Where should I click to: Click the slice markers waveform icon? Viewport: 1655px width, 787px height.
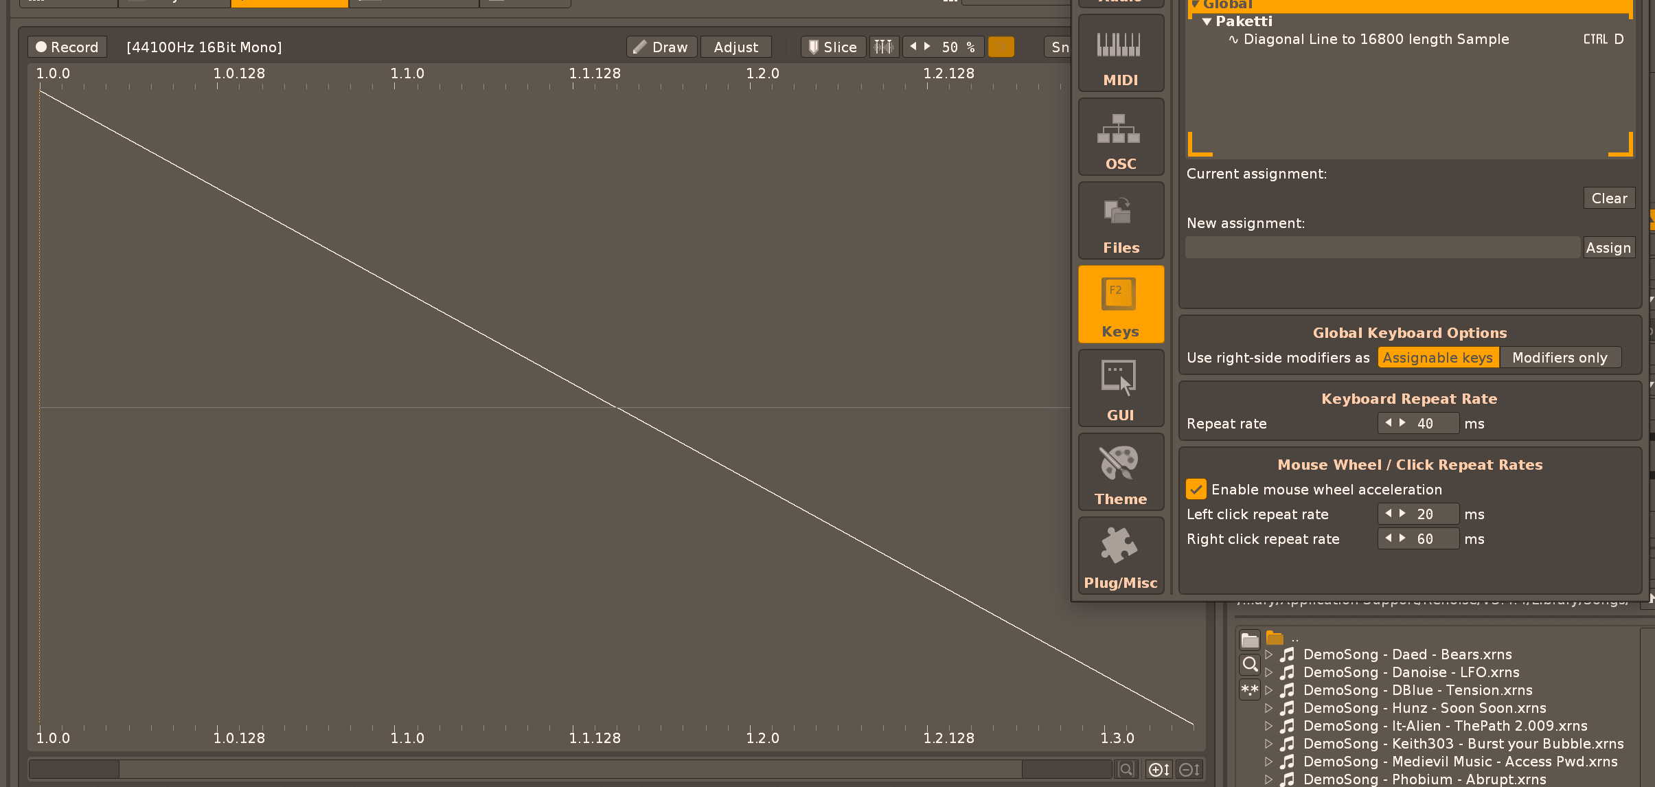(x=884, y=47)
